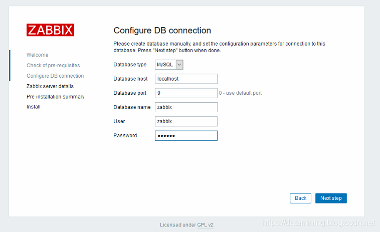Click the Database type label
The height and width of the screenshot is (232, 380).
(x=130, y=65)
